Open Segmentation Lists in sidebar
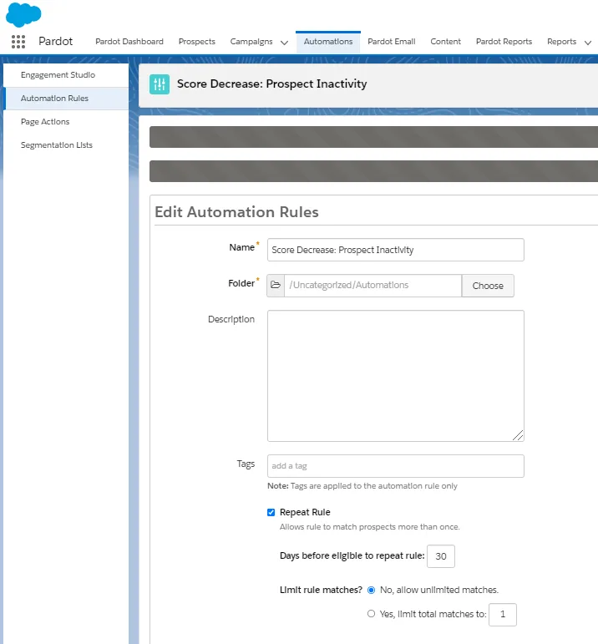The width and height of the screenshot is (598, 644). [x=66, y=145]
